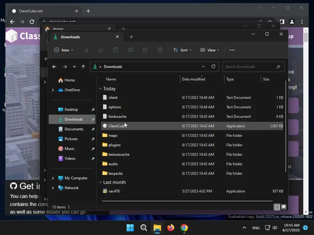
Task: Click the Copy icon in Explorer toolbar
Action: click(101, 50)
